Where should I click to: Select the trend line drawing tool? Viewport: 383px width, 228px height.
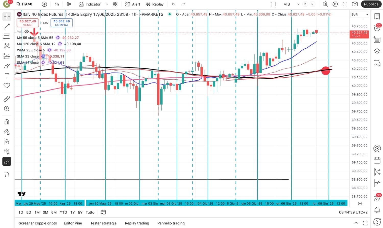click(7, 26)
